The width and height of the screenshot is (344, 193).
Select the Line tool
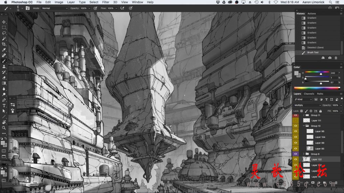click(4, 117)
